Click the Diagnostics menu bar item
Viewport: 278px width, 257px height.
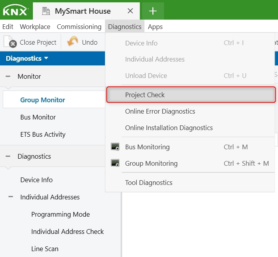[125, 27]
